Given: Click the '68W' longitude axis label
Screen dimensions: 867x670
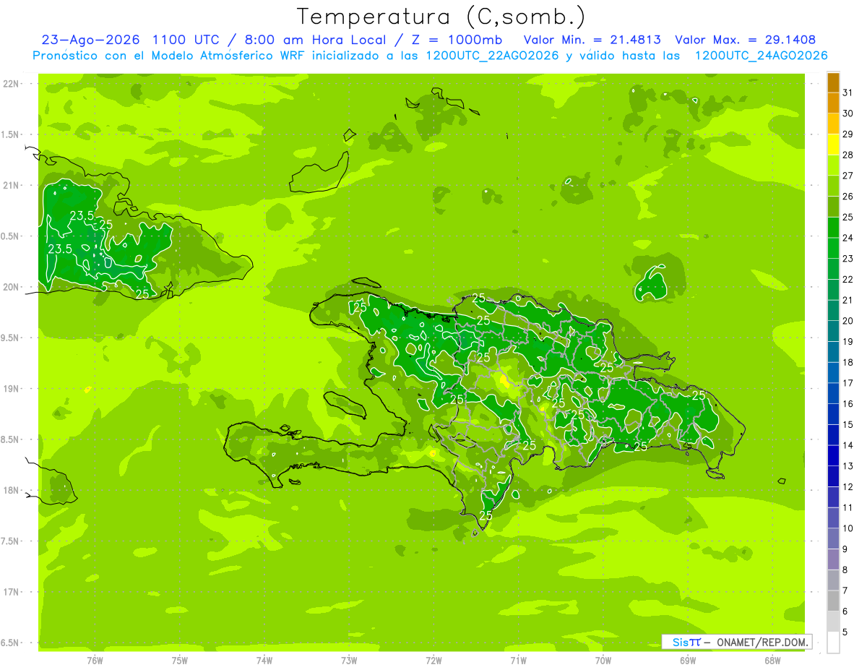Looking at the screenshot, I should point(772,661).
